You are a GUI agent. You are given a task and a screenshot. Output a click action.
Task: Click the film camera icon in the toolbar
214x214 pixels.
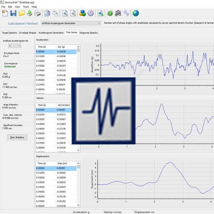pos(118,13)
